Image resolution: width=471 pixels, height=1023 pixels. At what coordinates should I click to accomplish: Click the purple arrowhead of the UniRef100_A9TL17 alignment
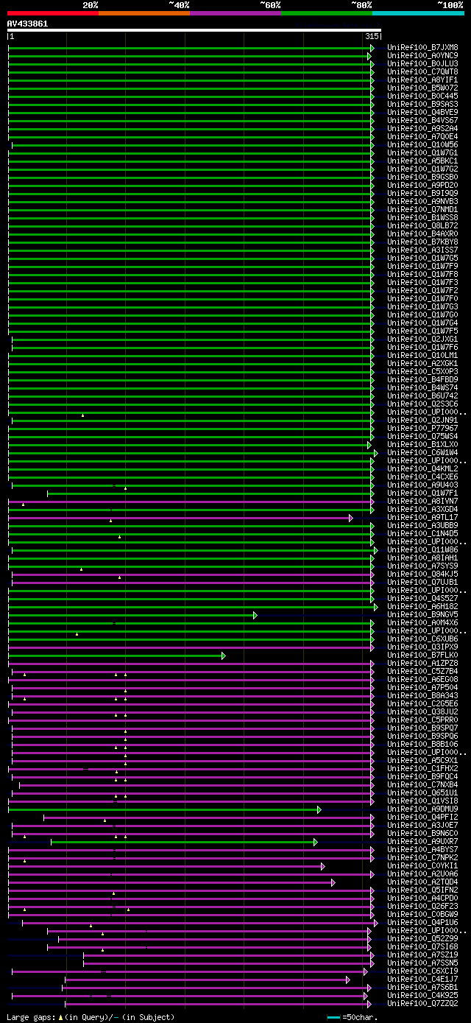[351, 518]
